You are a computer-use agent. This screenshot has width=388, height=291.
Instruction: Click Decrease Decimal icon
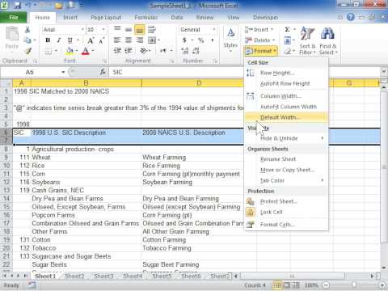pos(196,51)
